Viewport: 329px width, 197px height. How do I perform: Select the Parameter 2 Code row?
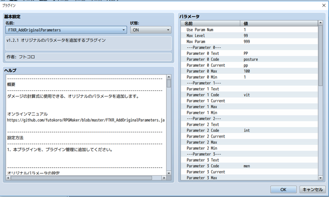click(x=249, y=130)
